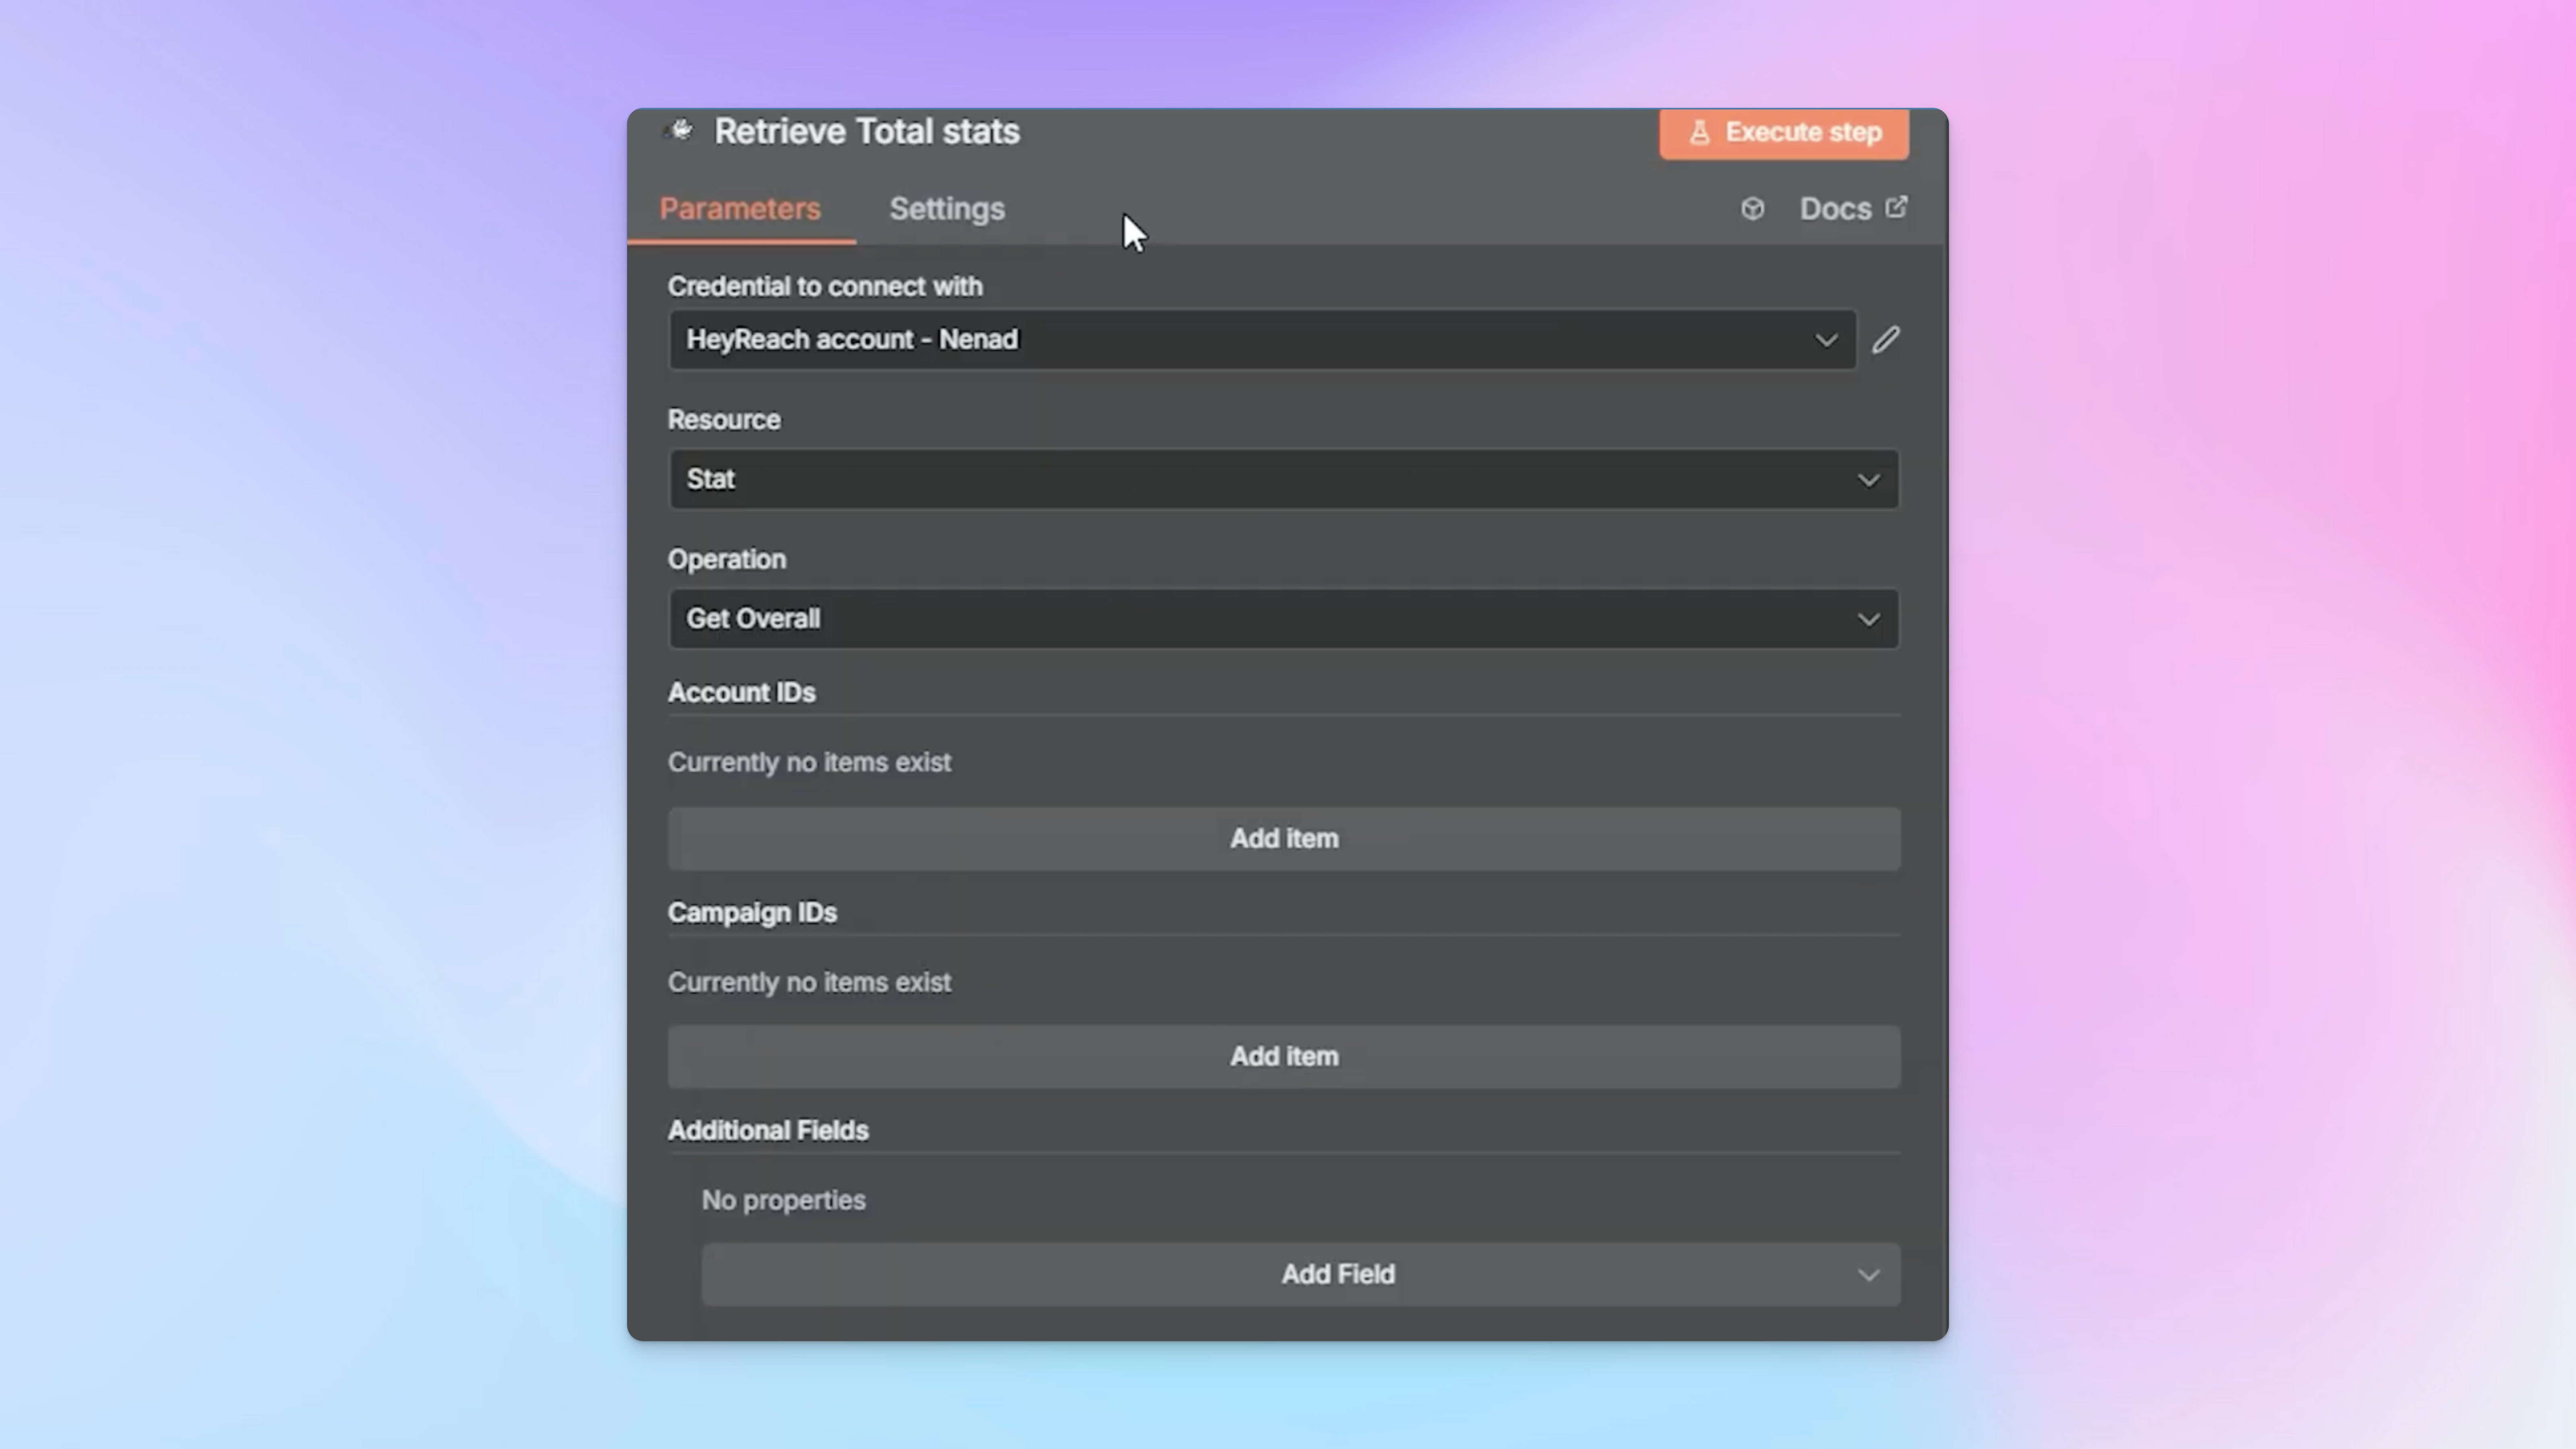Open the Settings tab
Screen dimensions: 2576x1449
coord(947,209)
